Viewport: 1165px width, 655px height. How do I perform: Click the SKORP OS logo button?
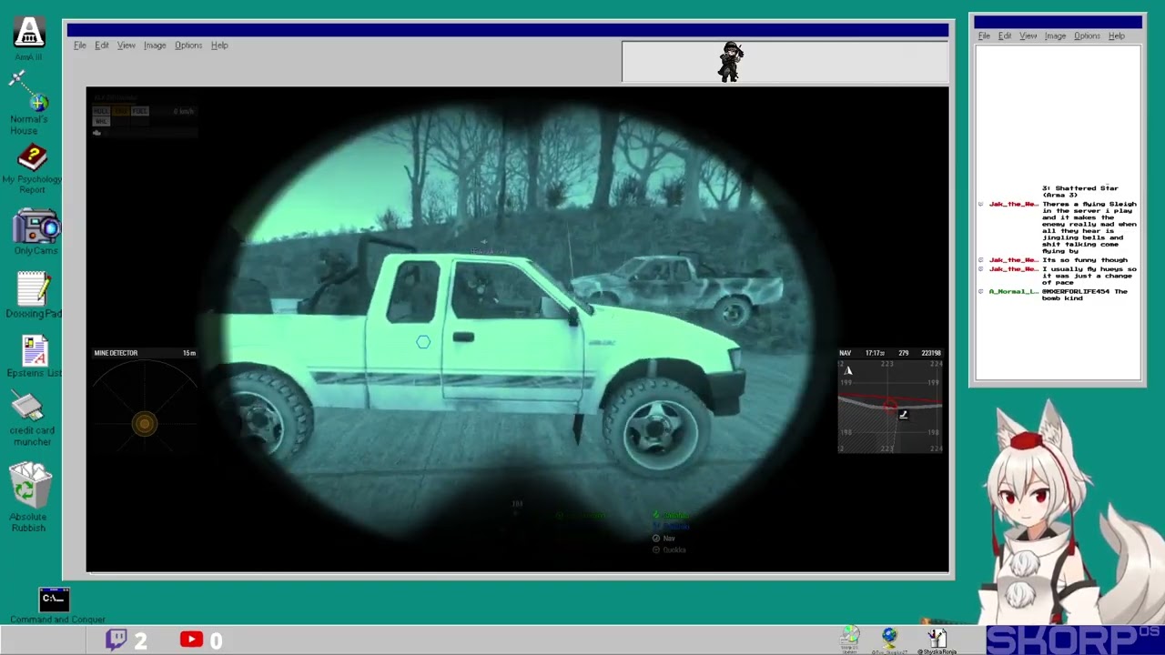coord(1073,640)
